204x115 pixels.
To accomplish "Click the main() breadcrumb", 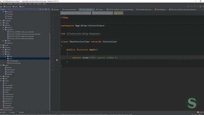I will pos(118,13).
